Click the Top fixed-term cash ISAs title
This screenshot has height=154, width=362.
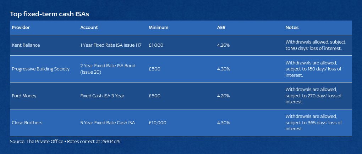(x=49, y=14)
